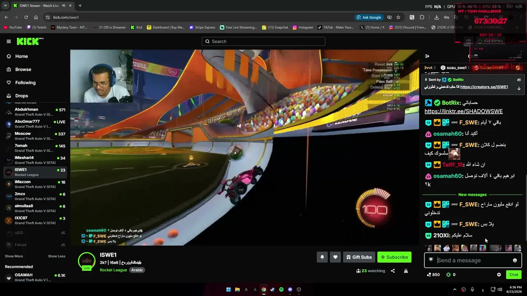Reload the page
The height and width of the screenshot is (296, 527).
(x=26, y=17)
